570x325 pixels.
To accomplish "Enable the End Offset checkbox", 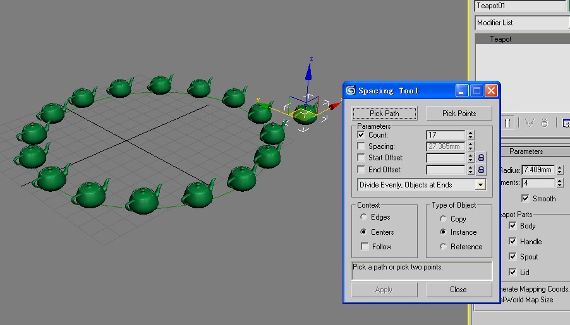I will coord(361,170).
